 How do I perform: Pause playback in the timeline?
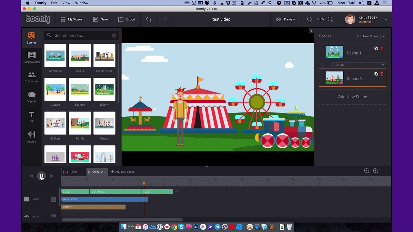pyautogui.click(x=41, y=176)
